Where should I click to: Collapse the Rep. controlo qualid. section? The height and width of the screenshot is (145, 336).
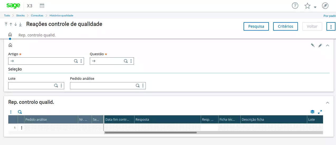click(328, 102)
